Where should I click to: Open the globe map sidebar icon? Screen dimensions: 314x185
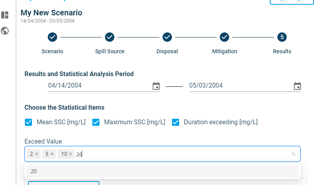pos(5,30)
